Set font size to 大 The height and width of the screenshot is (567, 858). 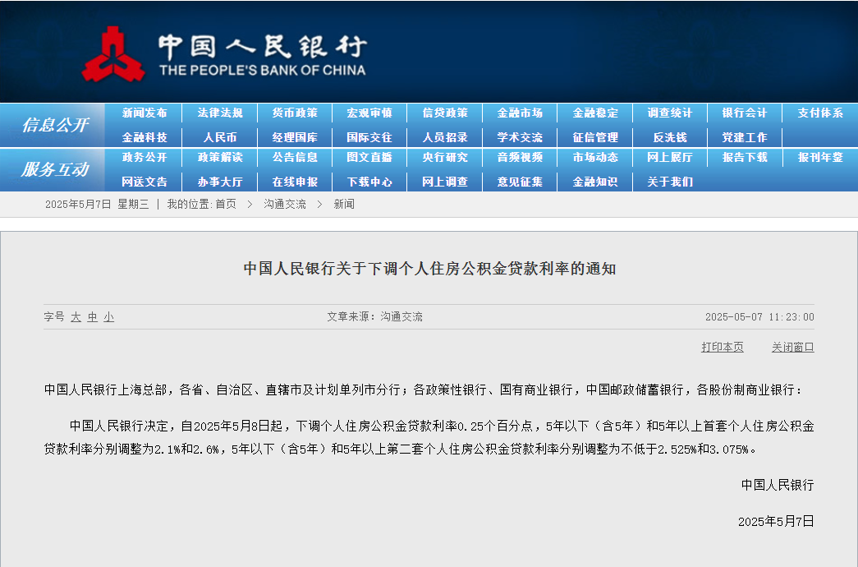[x=76, y=317]
